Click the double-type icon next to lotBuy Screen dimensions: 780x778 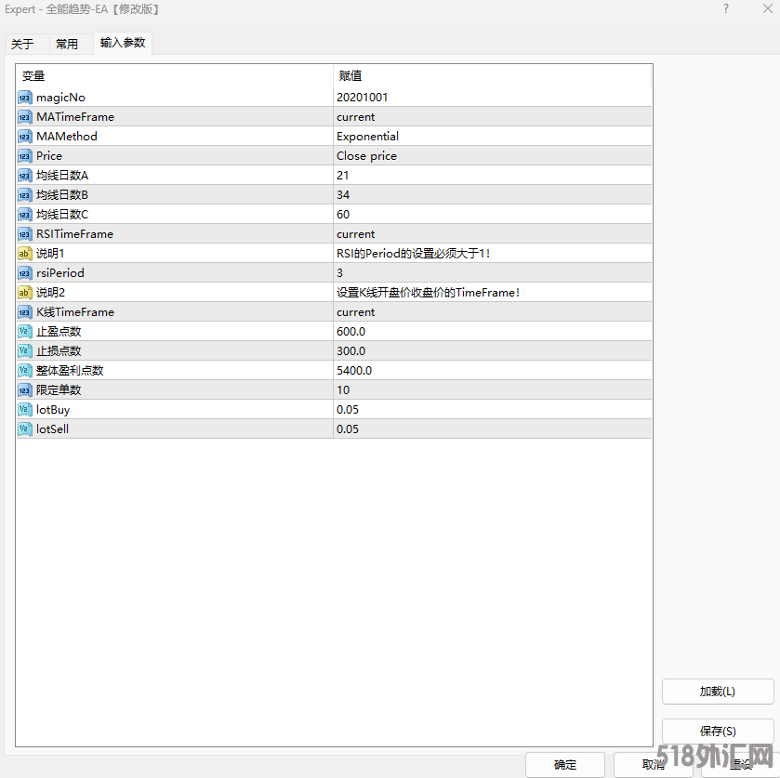(x=25, y=410)
